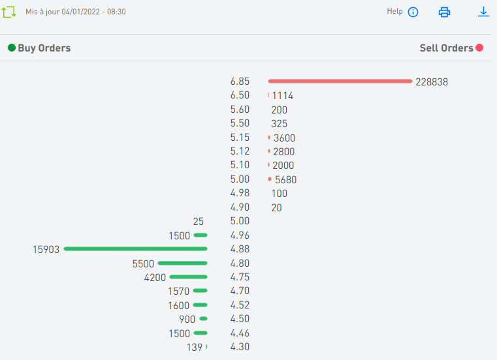
Task: Click the download arrow icon
Action: pos(483,12)
